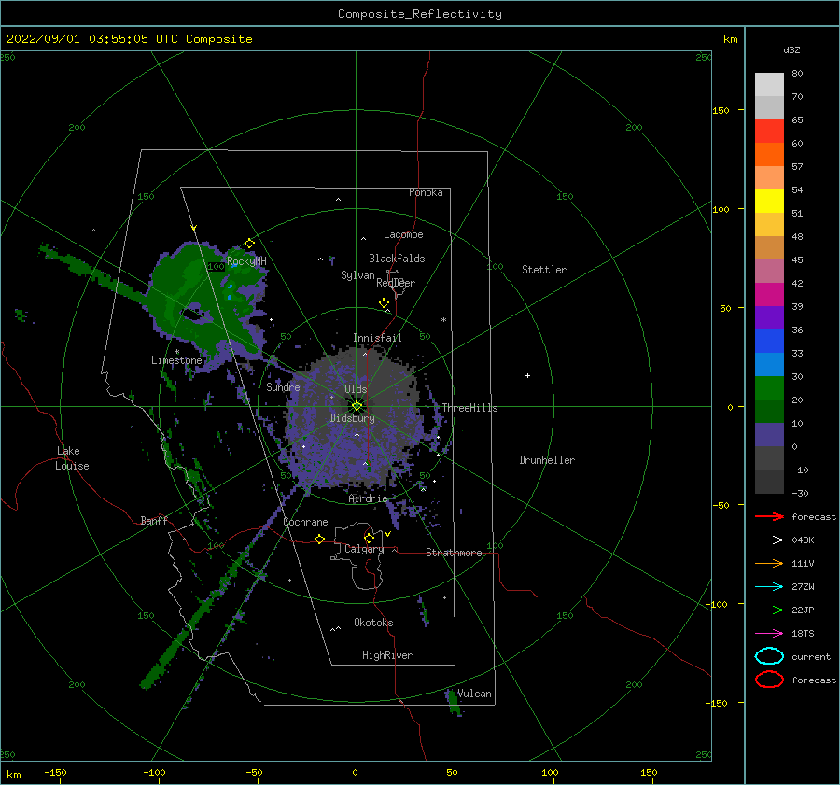Click the Okotoks city label
840x785 pixels.
[374, 623]
